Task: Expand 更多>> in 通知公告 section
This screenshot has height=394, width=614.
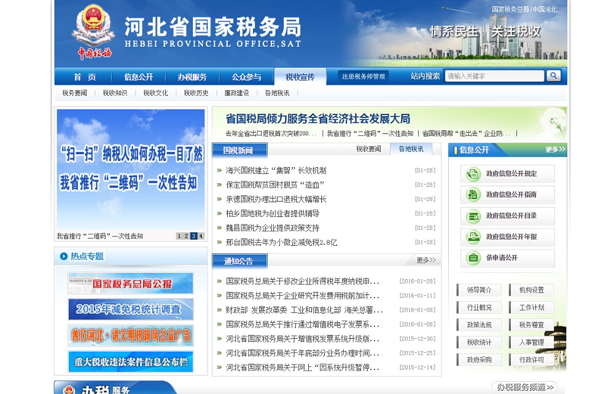Action: click(426, 260)
